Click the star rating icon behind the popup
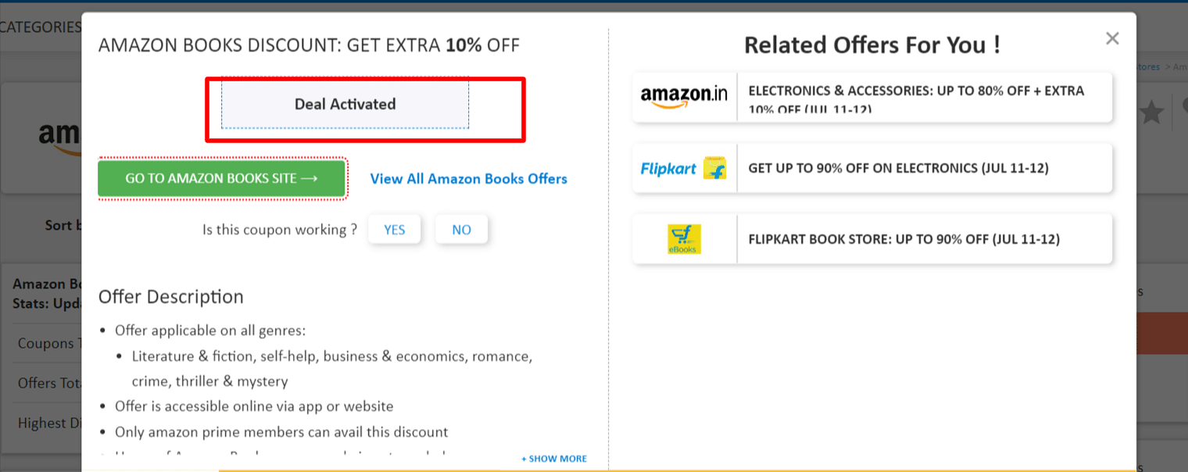 tap(1150, 113)
